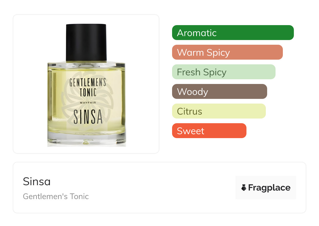Click the clear glass shoulder under the cap
The image size is (319, 226).
86,64
